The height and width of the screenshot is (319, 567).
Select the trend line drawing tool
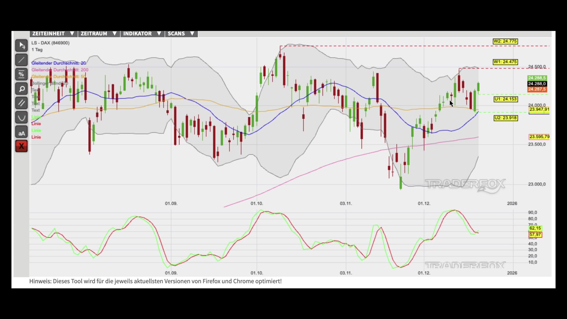pos(21,60)
